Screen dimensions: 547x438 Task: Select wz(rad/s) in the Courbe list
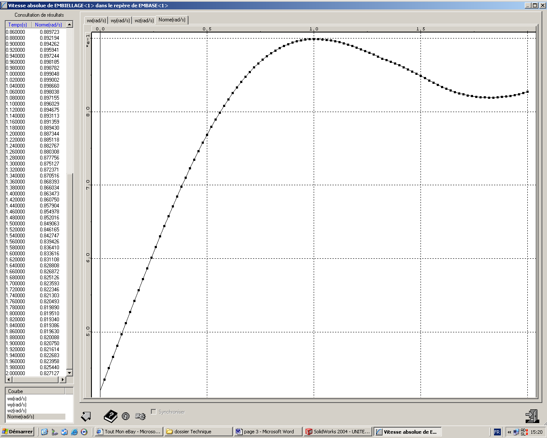(17, 411)
